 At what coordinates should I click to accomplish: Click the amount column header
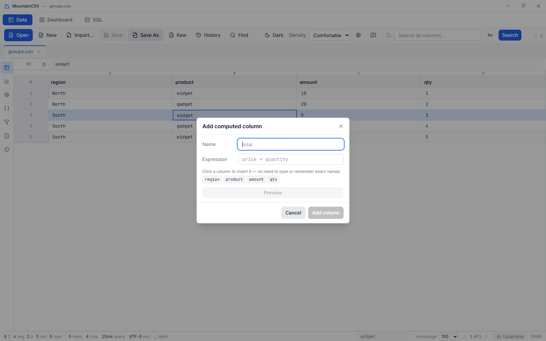pyautogui.click(x=359, y=82)
